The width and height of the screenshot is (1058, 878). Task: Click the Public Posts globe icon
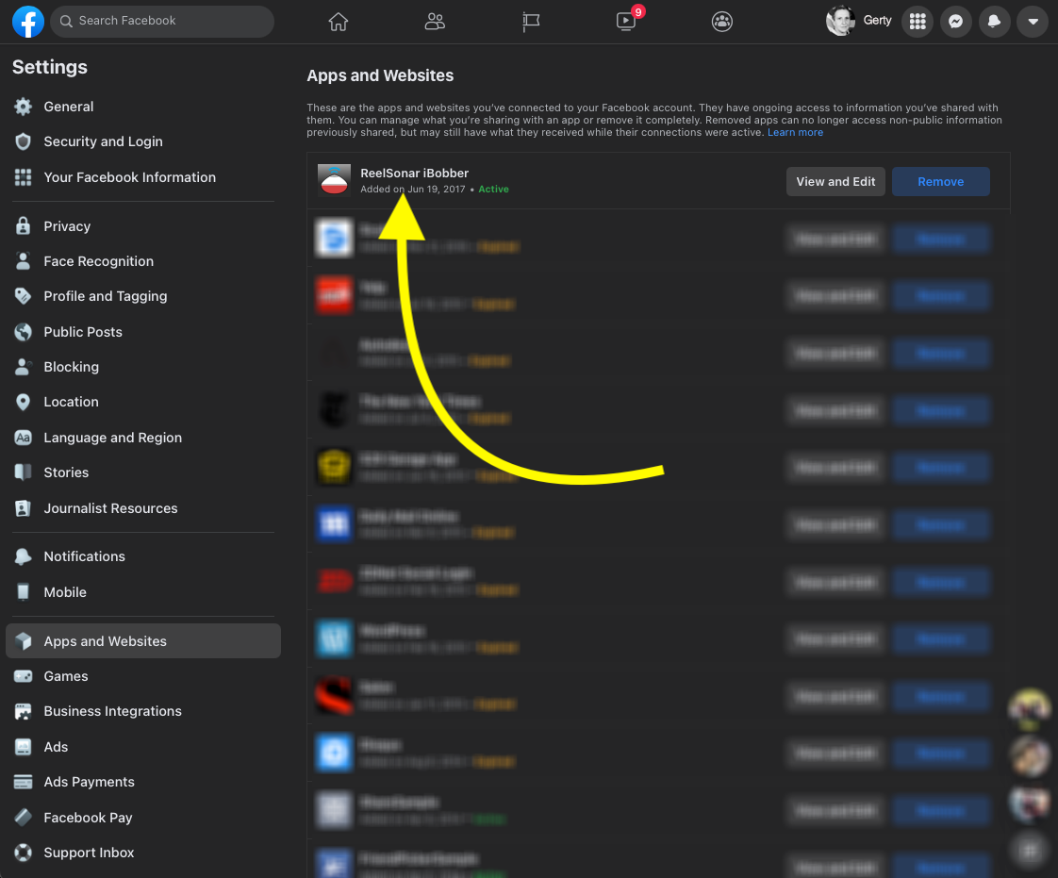pyautogui.click(x=23, y=332)
